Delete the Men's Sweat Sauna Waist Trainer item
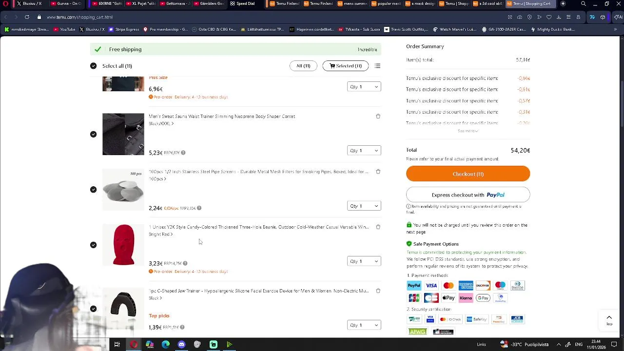This screenshot has height=351, width=624. click(378, 116)
